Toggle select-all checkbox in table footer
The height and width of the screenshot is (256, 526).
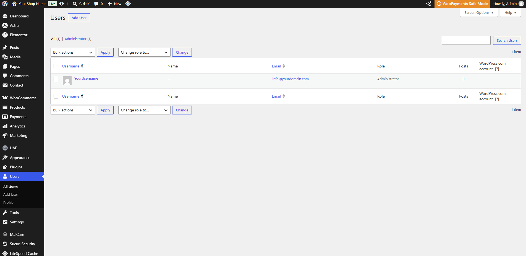[x=56, y=96]
